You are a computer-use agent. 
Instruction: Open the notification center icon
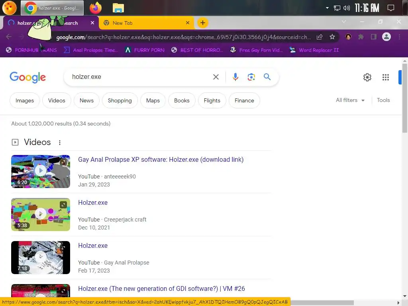pyautogui.click(x=390, y=8)
